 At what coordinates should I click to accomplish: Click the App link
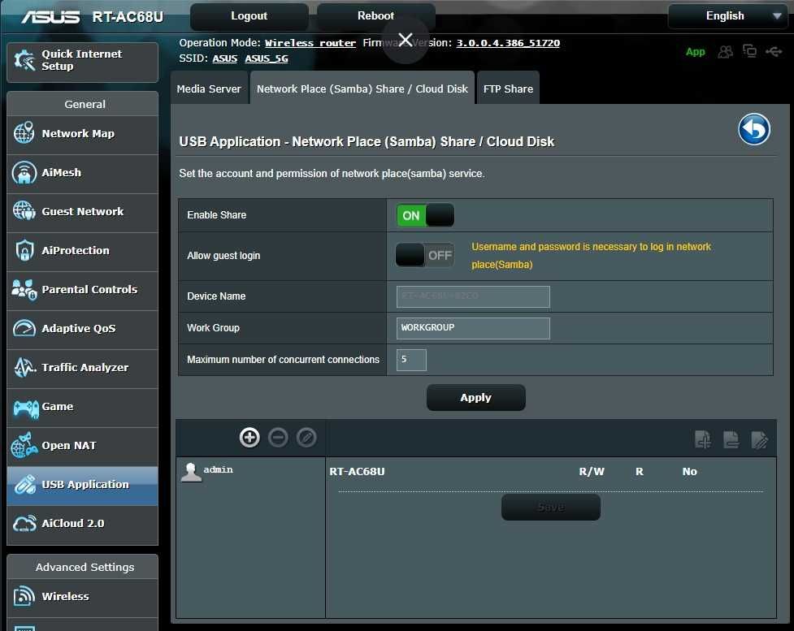[695, 52]
